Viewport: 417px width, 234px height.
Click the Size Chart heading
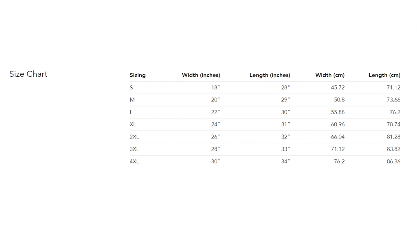pos(28,74)
